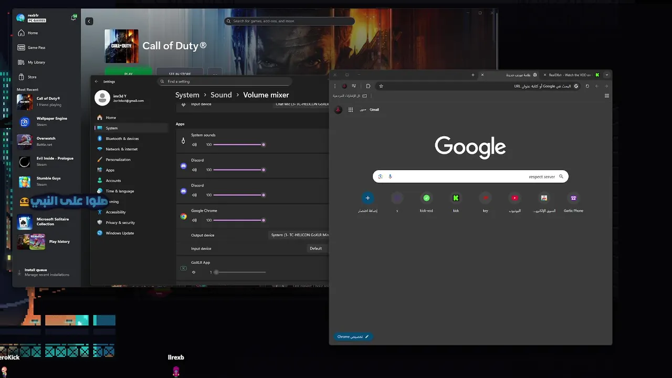Image resolution: width=672 pixels, height=378 pixels.
Task: Open Chrome extensions puzzle icon
Action: [x=368, y=86]
